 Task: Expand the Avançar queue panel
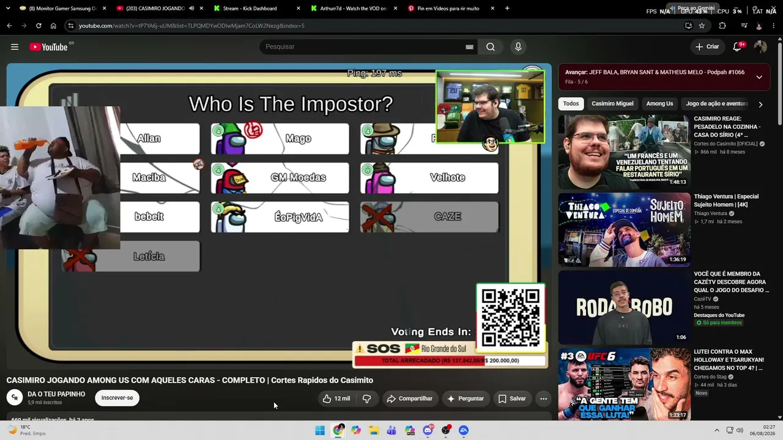tap(759, 77)
